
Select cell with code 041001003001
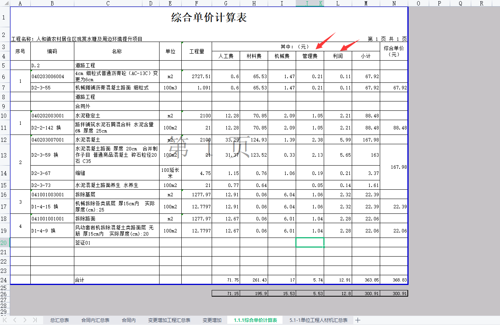point(52,194)
